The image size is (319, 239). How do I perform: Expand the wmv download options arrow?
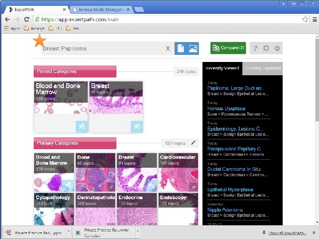[x=138, y=231]
